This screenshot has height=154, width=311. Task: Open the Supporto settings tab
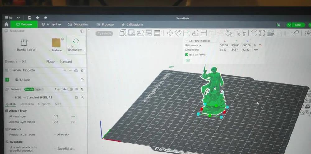click(x=44, y=104)
